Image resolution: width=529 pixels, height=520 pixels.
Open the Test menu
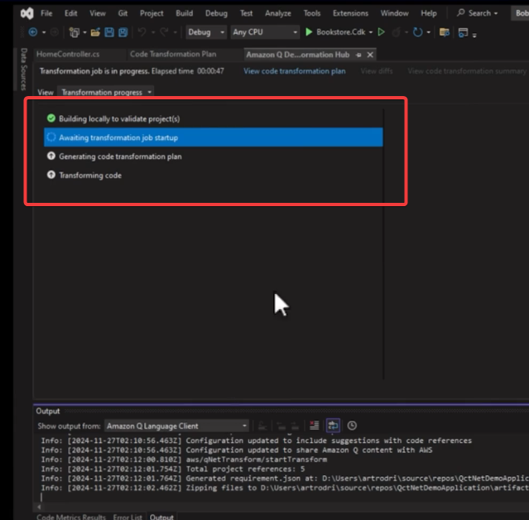point(246,13)
